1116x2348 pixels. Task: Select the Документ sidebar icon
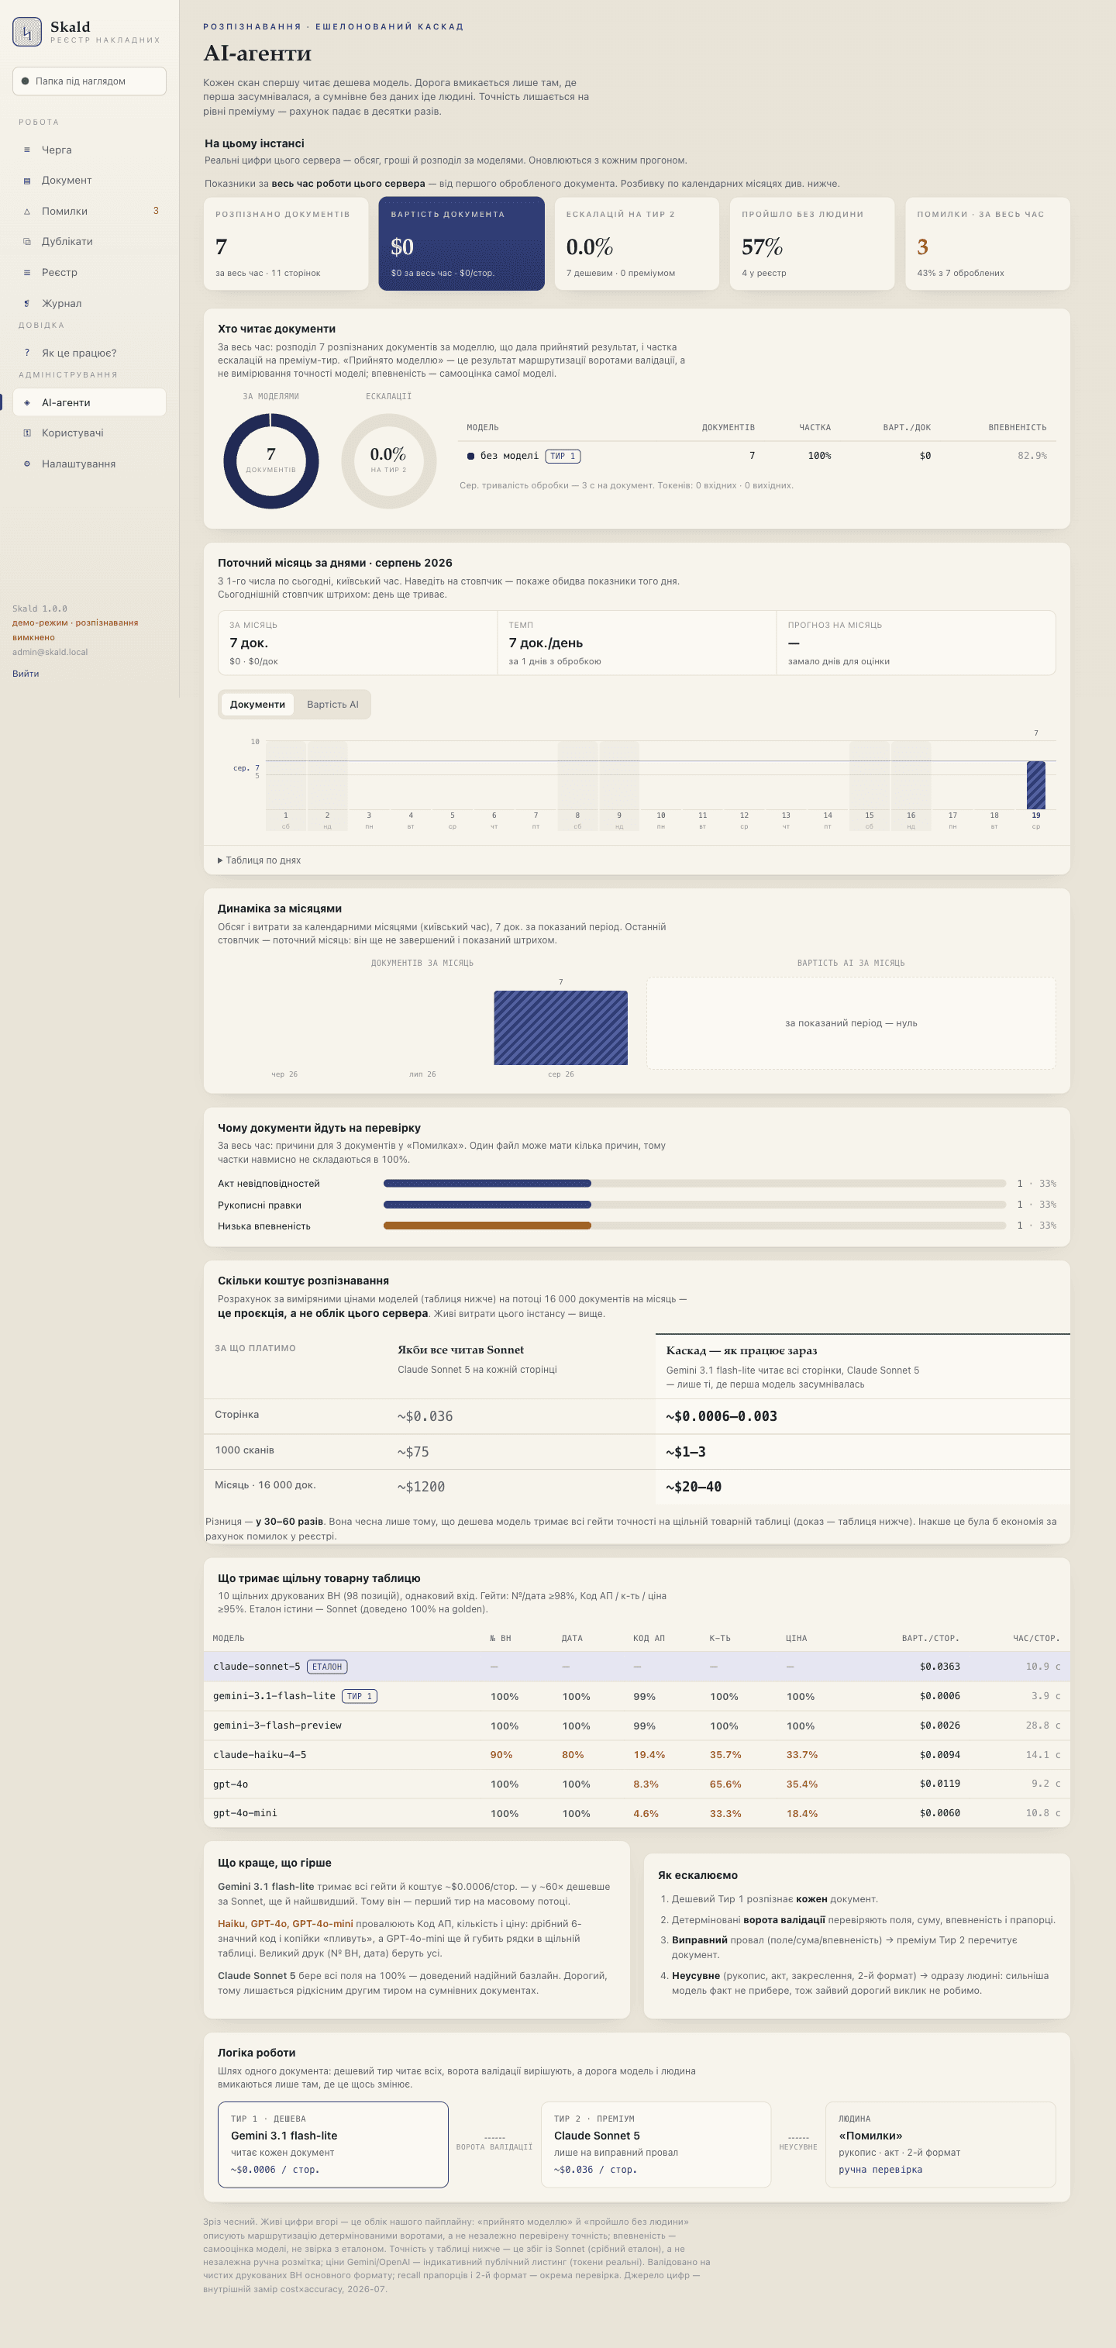pyautogui.click(x=26, y=181)
